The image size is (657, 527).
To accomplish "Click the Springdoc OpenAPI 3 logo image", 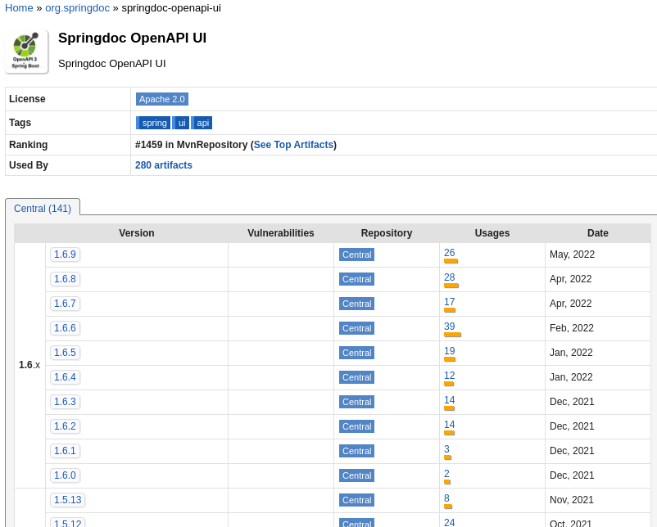I will [26, 52].
